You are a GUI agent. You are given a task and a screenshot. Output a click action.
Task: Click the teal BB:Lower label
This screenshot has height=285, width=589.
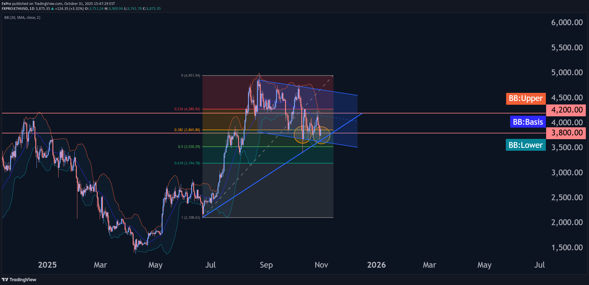click(526, 145)
